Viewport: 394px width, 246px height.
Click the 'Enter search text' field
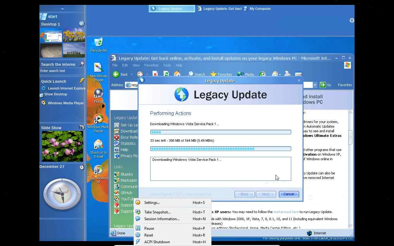(x=62, y=71)
